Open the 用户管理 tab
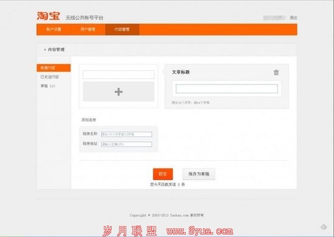The width and height of the screenshot is (334, 237). (88, 29)
